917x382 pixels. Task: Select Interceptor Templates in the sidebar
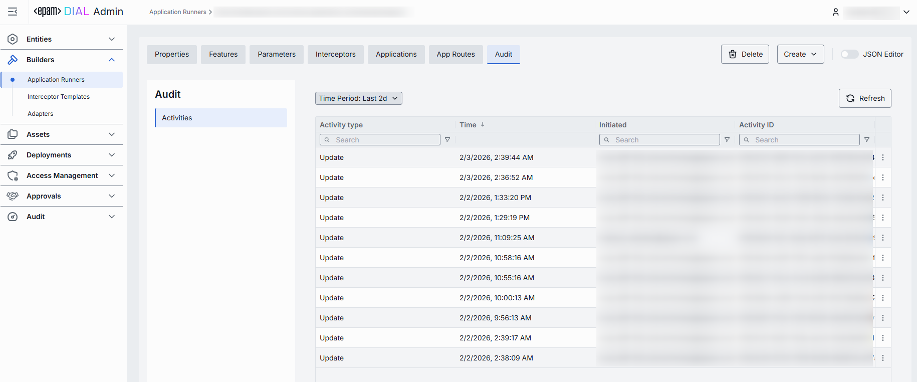pos(59,97)
